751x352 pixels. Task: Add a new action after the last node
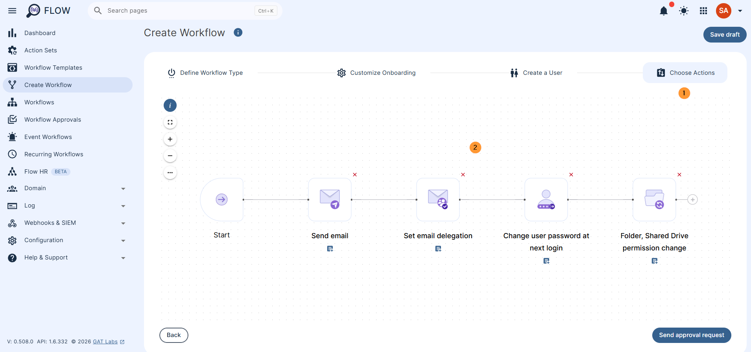693,200
